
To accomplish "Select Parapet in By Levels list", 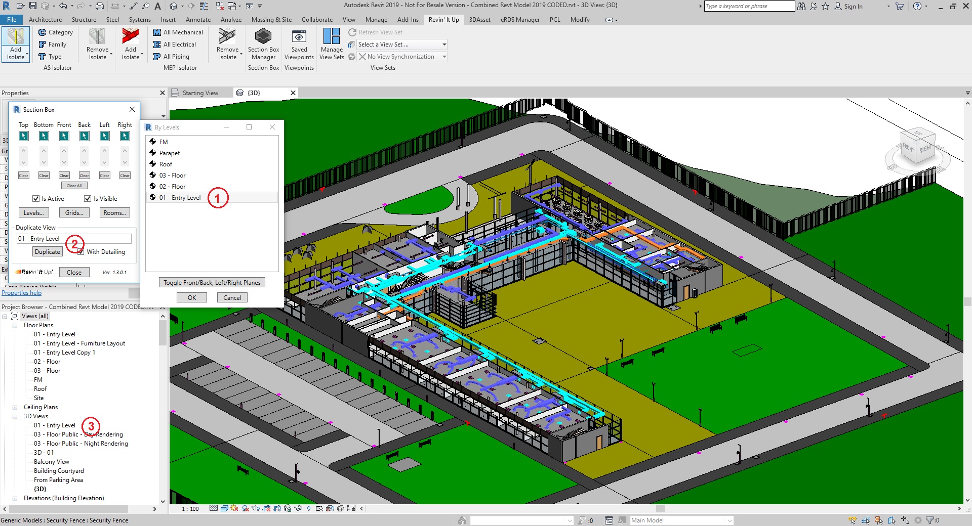I will pyautogui.click(x=170, y=153).
